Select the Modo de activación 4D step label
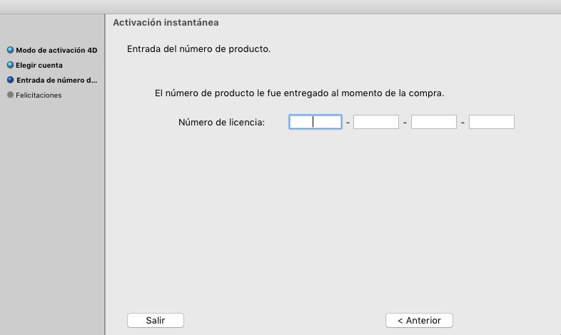561x335 pixels. [x=56, y=50]
